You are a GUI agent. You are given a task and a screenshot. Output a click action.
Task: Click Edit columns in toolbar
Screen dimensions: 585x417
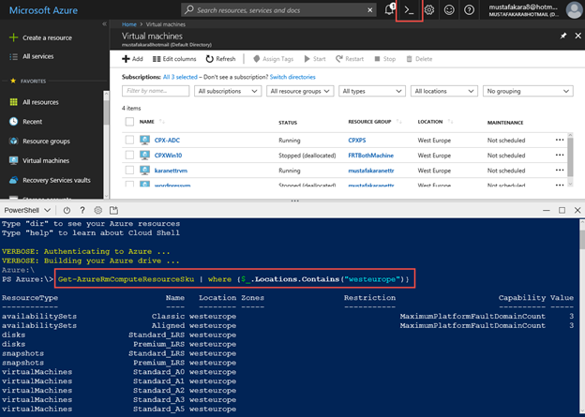[174, 59]
